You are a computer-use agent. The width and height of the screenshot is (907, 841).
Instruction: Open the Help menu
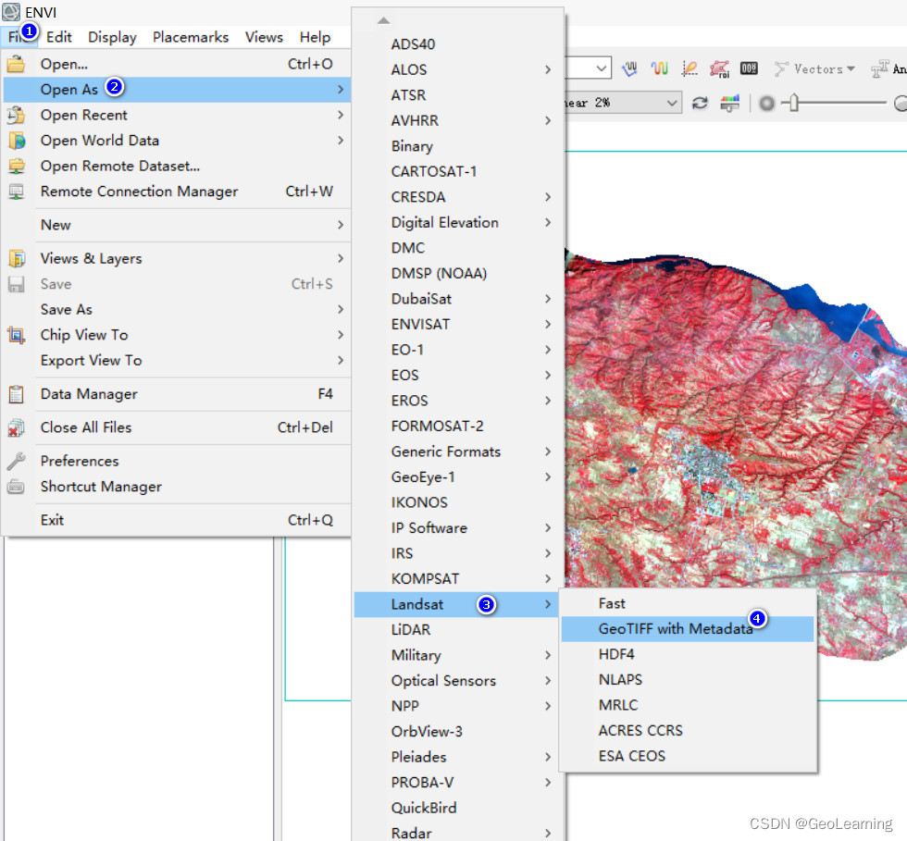(x=315, y=37)
